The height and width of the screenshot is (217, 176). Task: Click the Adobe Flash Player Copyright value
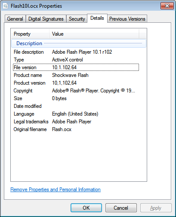[93, 91]
